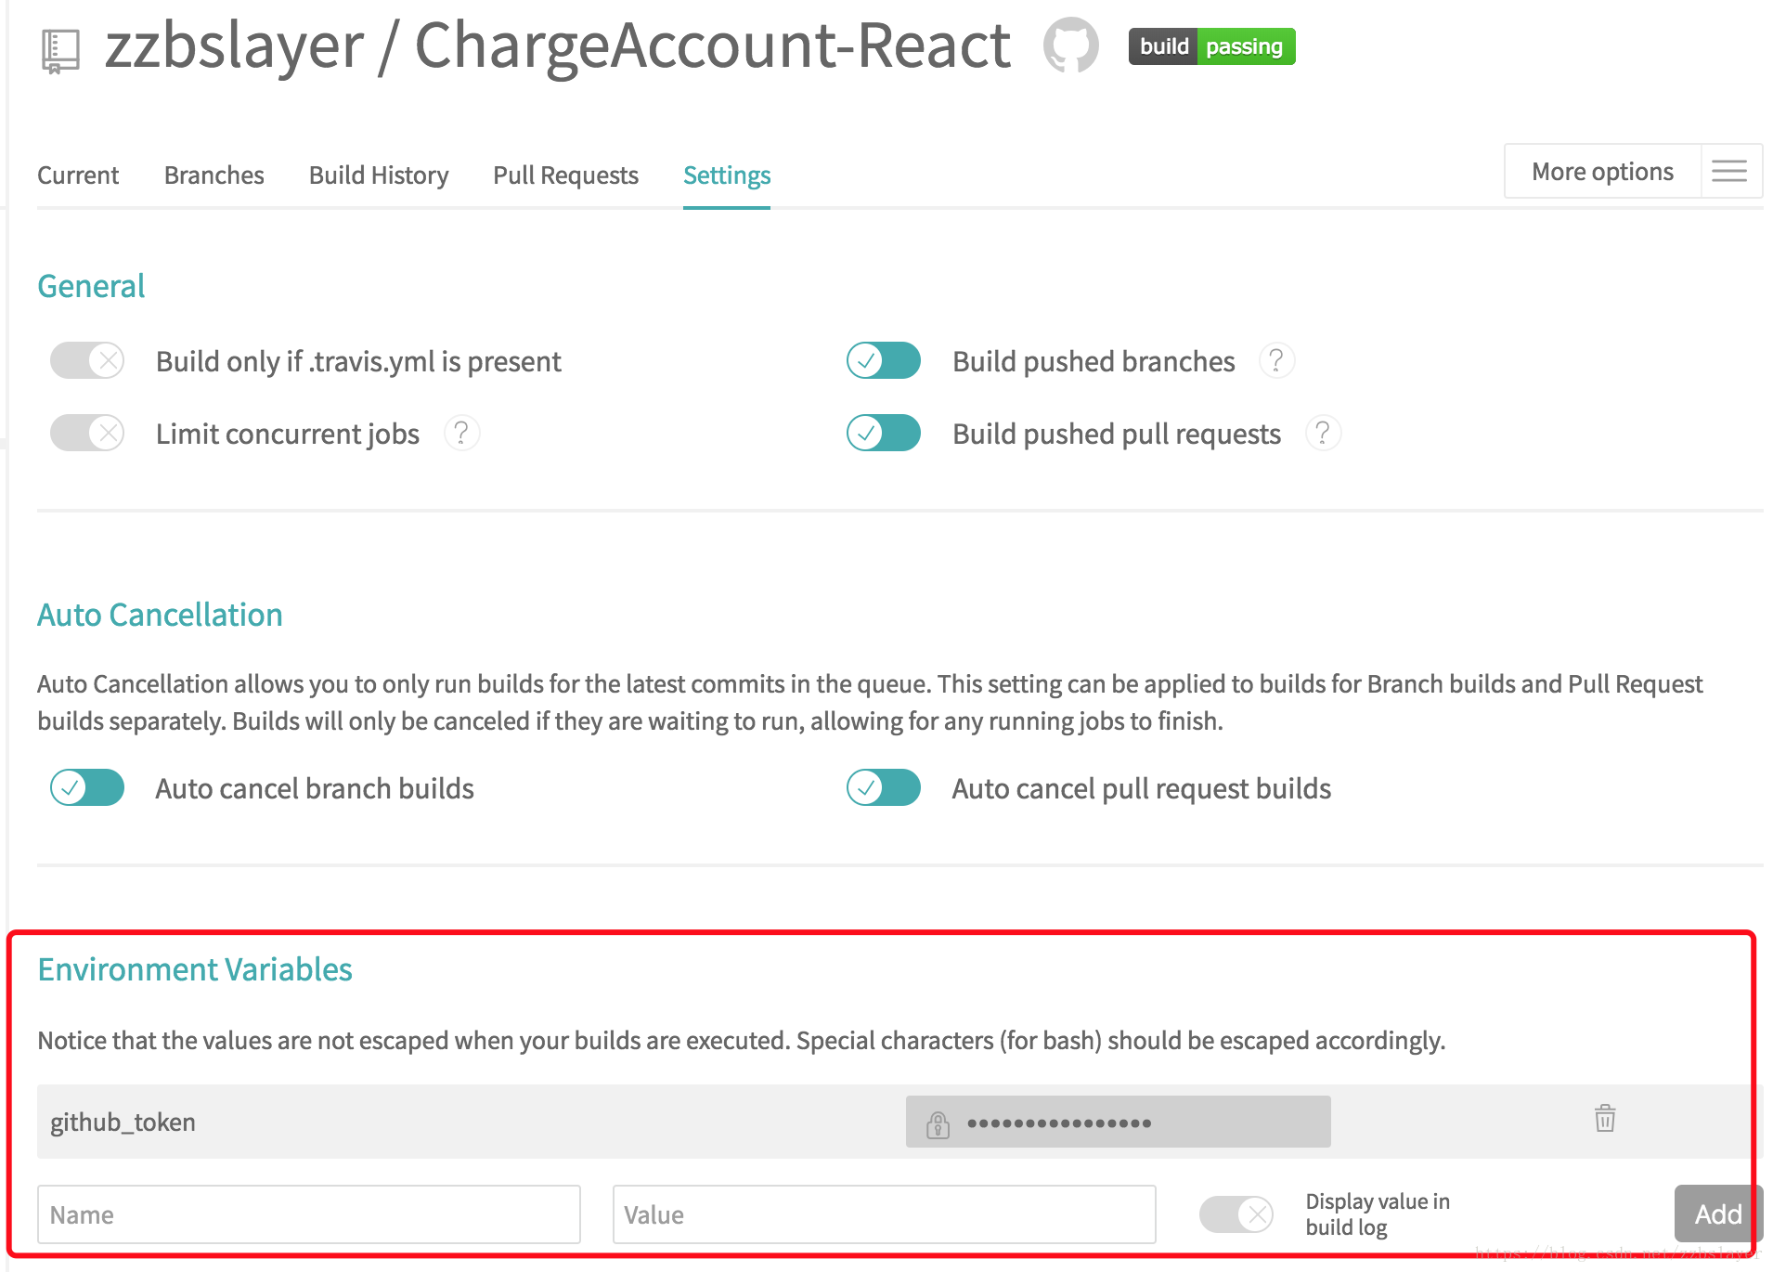Viewport: 1773px width, 1272px height.
Task: Open the ChargeAccount-React repository link
Action: (x=712, y=45)
